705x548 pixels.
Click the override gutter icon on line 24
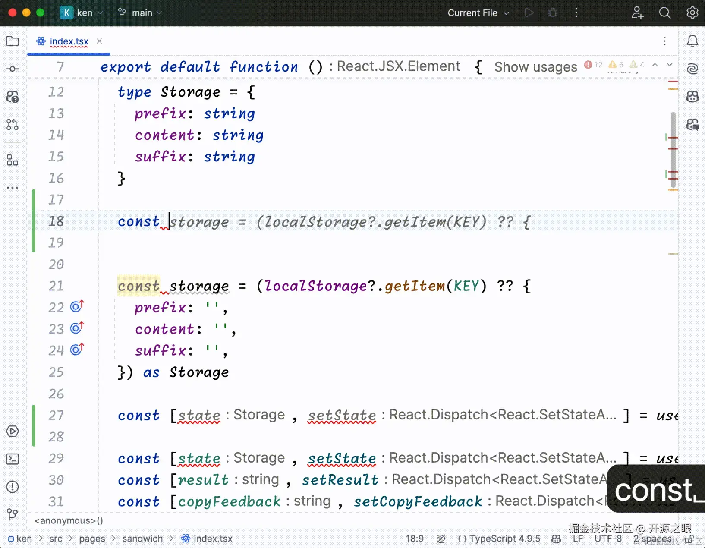(x=77, y=350)
